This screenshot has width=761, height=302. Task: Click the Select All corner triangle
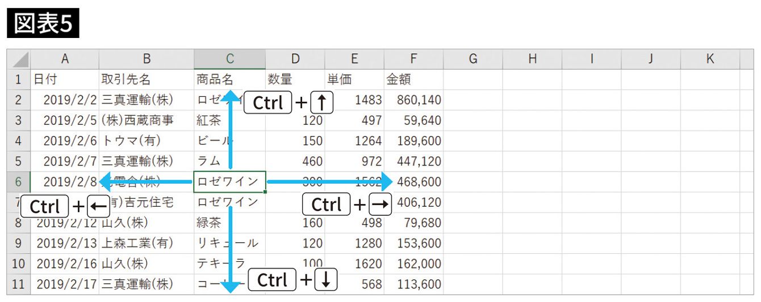click(19, 59)
